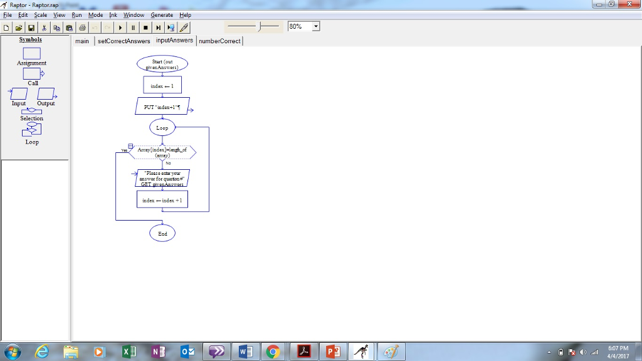The image size is (642, 361).
Task: Step to the next symbol
Action: pyautogui.click(x=157, y=27)
